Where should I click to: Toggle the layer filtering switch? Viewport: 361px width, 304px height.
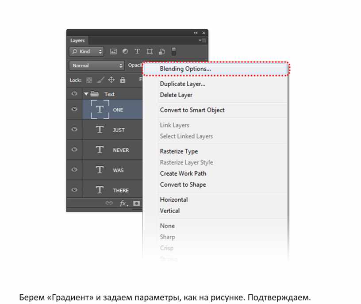(x=174, y=51)
